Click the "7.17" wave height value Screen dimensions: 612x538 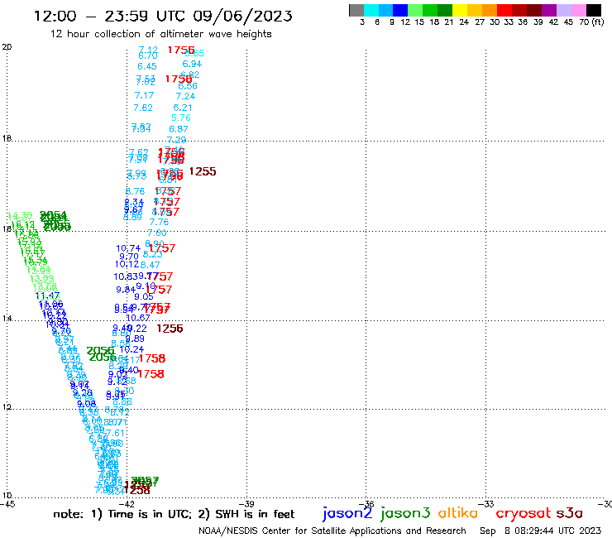145,95
